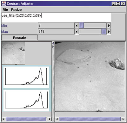This screenshot has width=127, height=123.
Task: Collapse split pane with left divider arrow
Action: coord(53,43)
